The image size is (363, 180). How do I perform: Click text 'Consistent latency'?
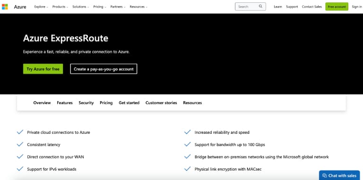coord(43,145)
